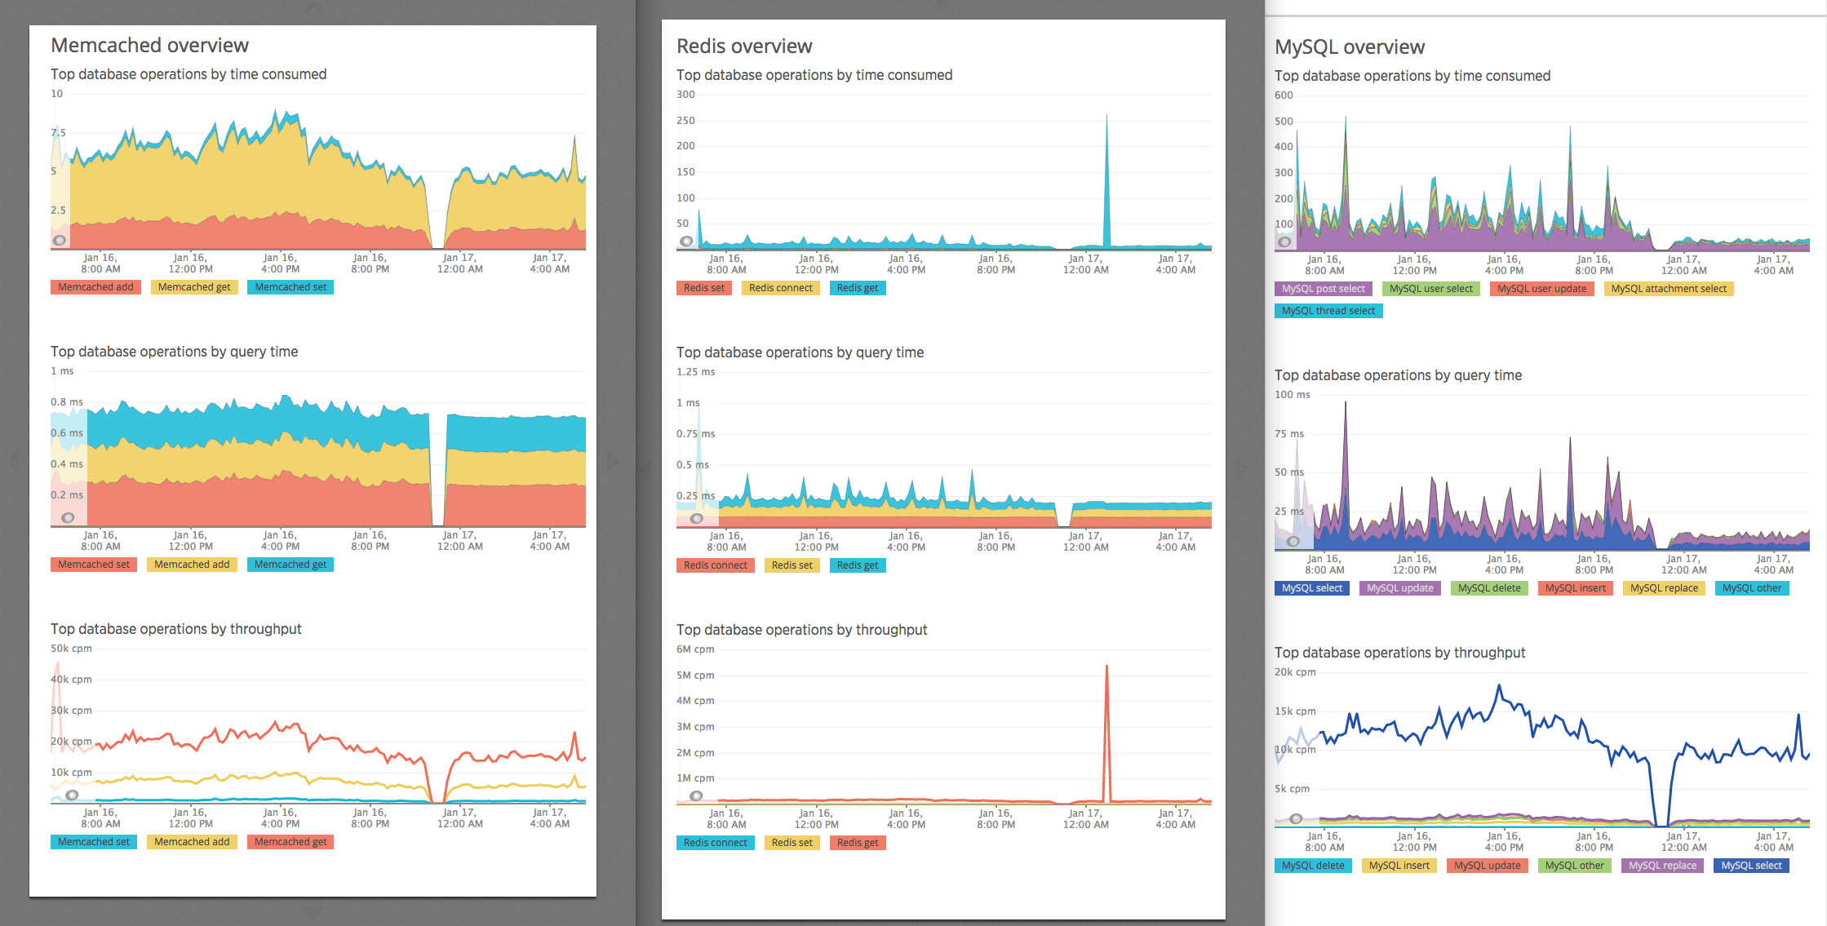
Task: Toggle Memcached get series in query time legend
Action: click(x=290, y=565)
